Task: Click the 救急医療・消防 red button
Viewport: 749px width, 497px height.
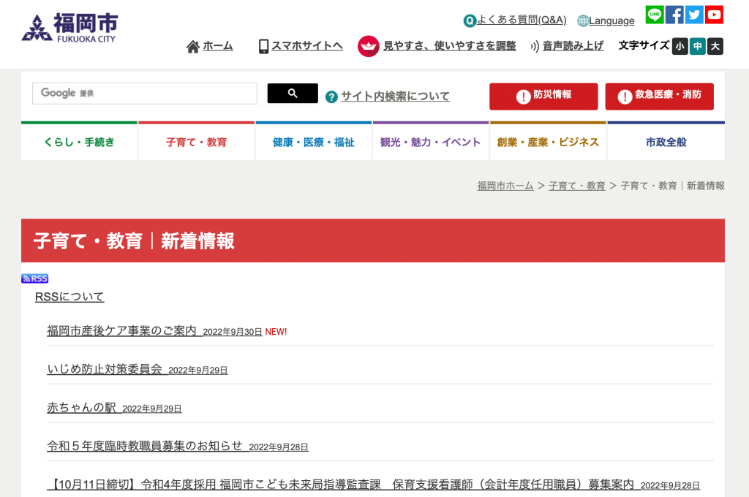Action: [x=659, y=96]
